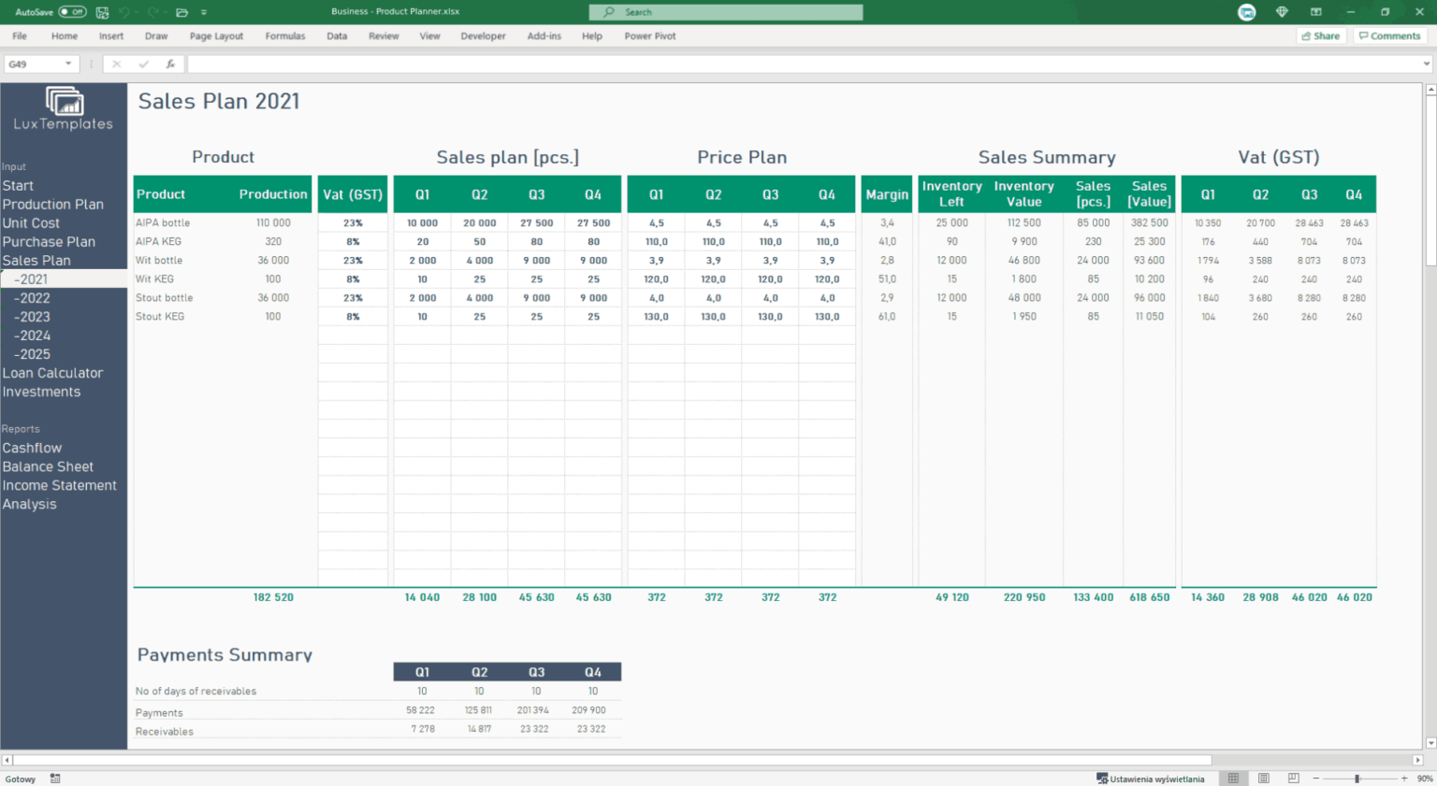Switch to the Formulas ribbon tab
Screen dimensions: 1437x786
pyautogui.click(x=285, y=36)
